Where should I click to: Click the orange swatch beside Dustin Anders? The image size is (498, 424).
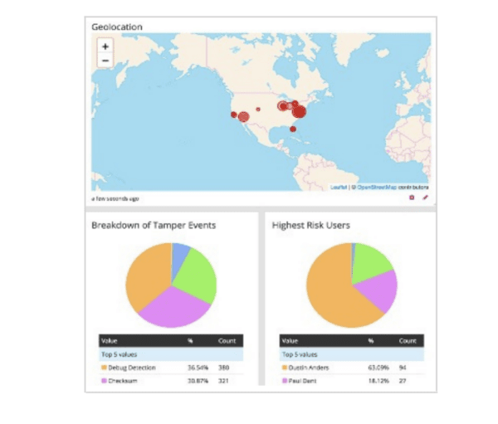285,368
